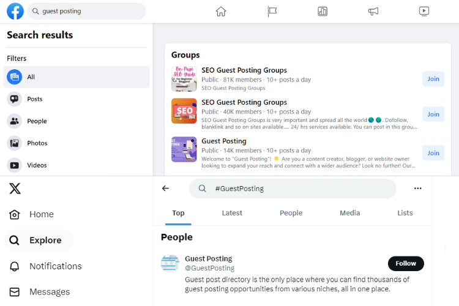The width and height of the screenshot is (459, 306).
Task: Click the X logo
Action: tap(15, 188)
